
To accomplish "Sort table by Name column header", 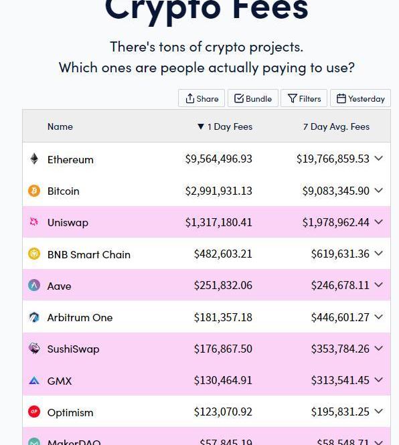I will (x=60, y=126).
